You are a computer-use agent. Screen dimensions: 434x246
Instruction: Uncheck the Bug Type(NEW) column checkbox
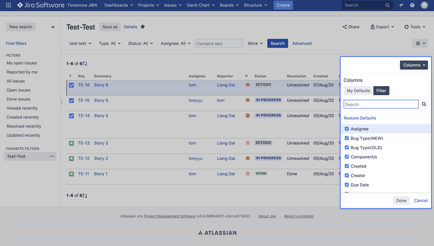(x=347, y=138)
